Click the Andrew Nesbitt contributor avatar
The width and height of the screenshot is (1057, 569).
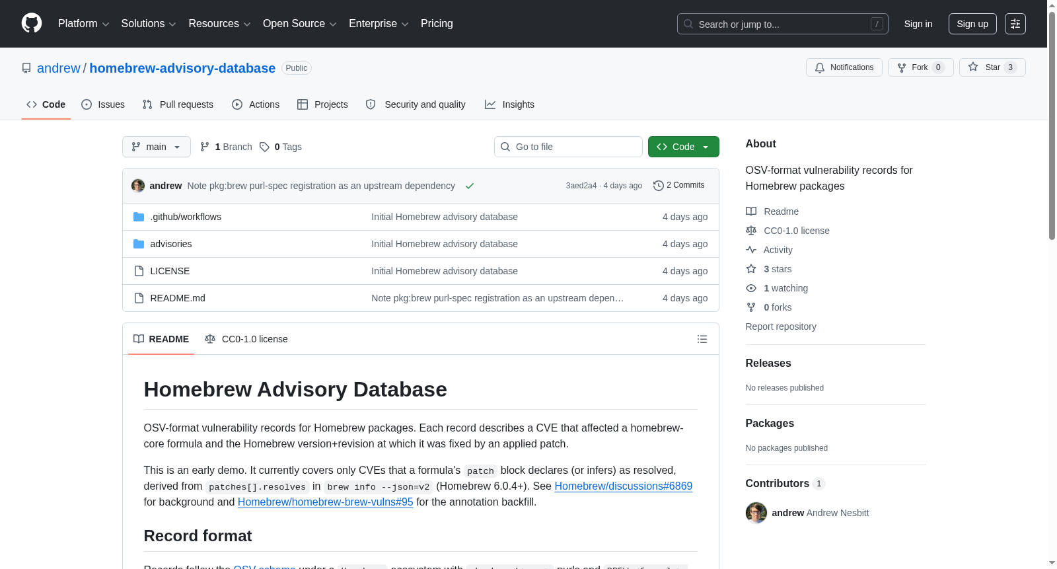pyautogui.click(x=756, y=513)
